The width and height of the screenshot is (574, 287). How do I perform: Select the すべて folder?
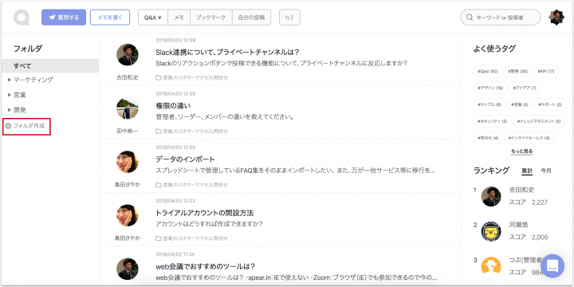point(50,66)
